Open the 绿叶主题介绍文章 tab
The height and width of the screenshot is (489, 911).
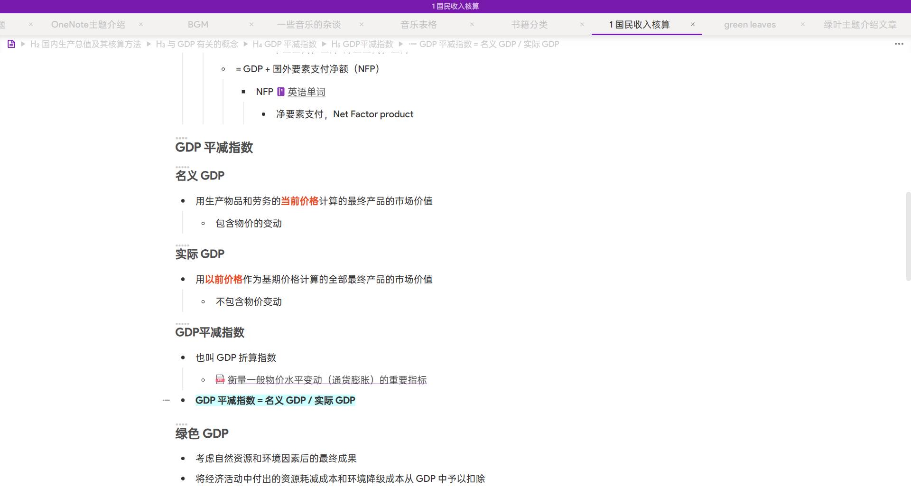click(860, 25)
